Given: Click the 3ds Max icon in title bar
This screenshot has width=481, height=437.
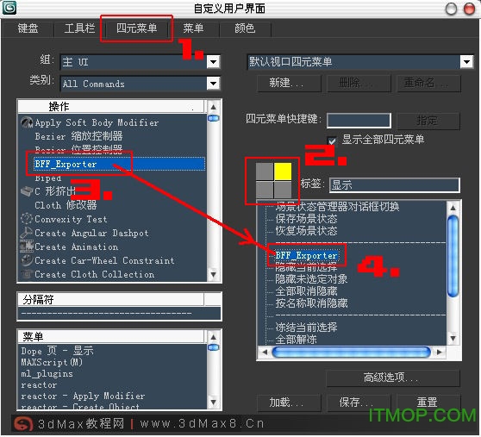Looking at the screenshot, I should (9, 8).
